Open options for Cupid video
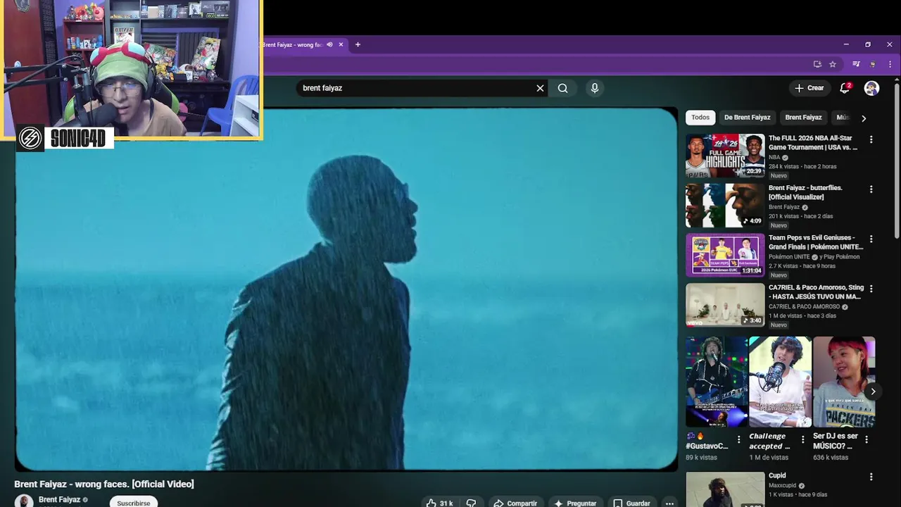 871,477
